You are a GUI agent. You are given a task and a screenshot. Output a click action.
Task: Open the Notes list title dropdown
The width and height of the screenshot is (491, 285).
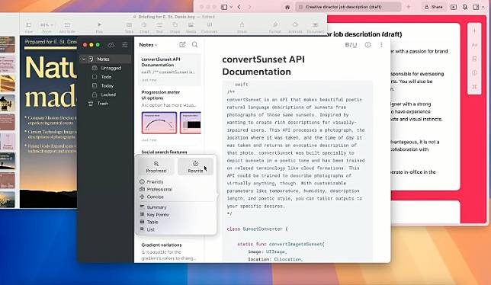tap(148, 45)
